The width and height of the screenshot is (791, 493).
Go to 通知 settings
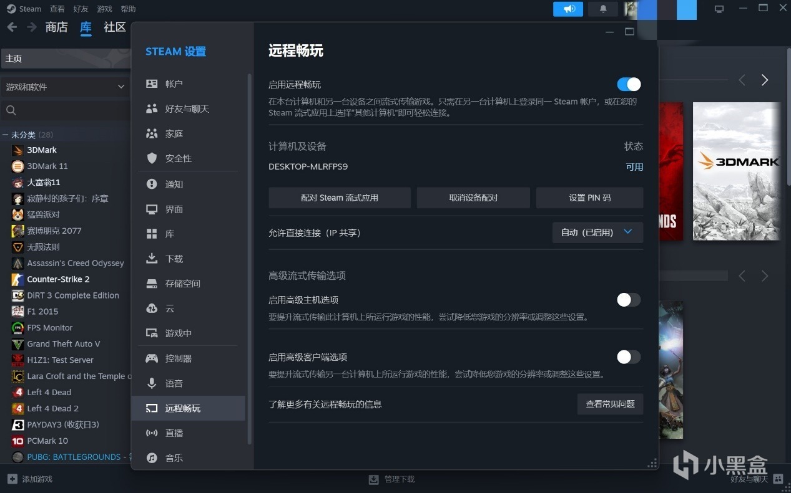coord(188,184)
